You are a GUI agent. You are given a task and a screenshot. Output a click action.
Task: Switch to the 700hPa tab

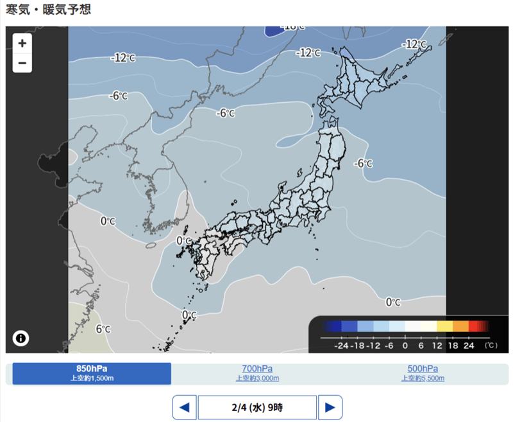click(x=256, y=373)
